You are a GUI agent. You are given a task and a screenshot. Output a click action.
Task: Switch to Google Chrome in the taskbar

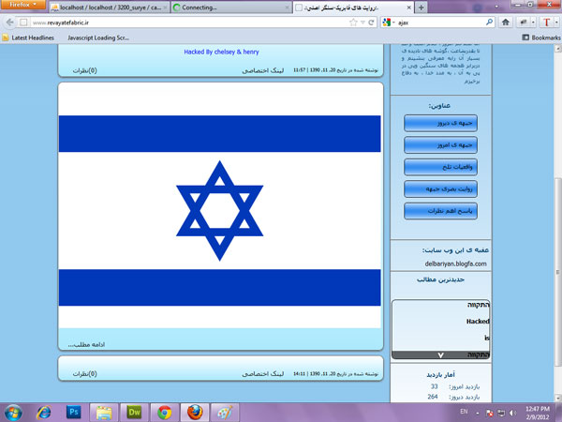click(x=165, y=413)
